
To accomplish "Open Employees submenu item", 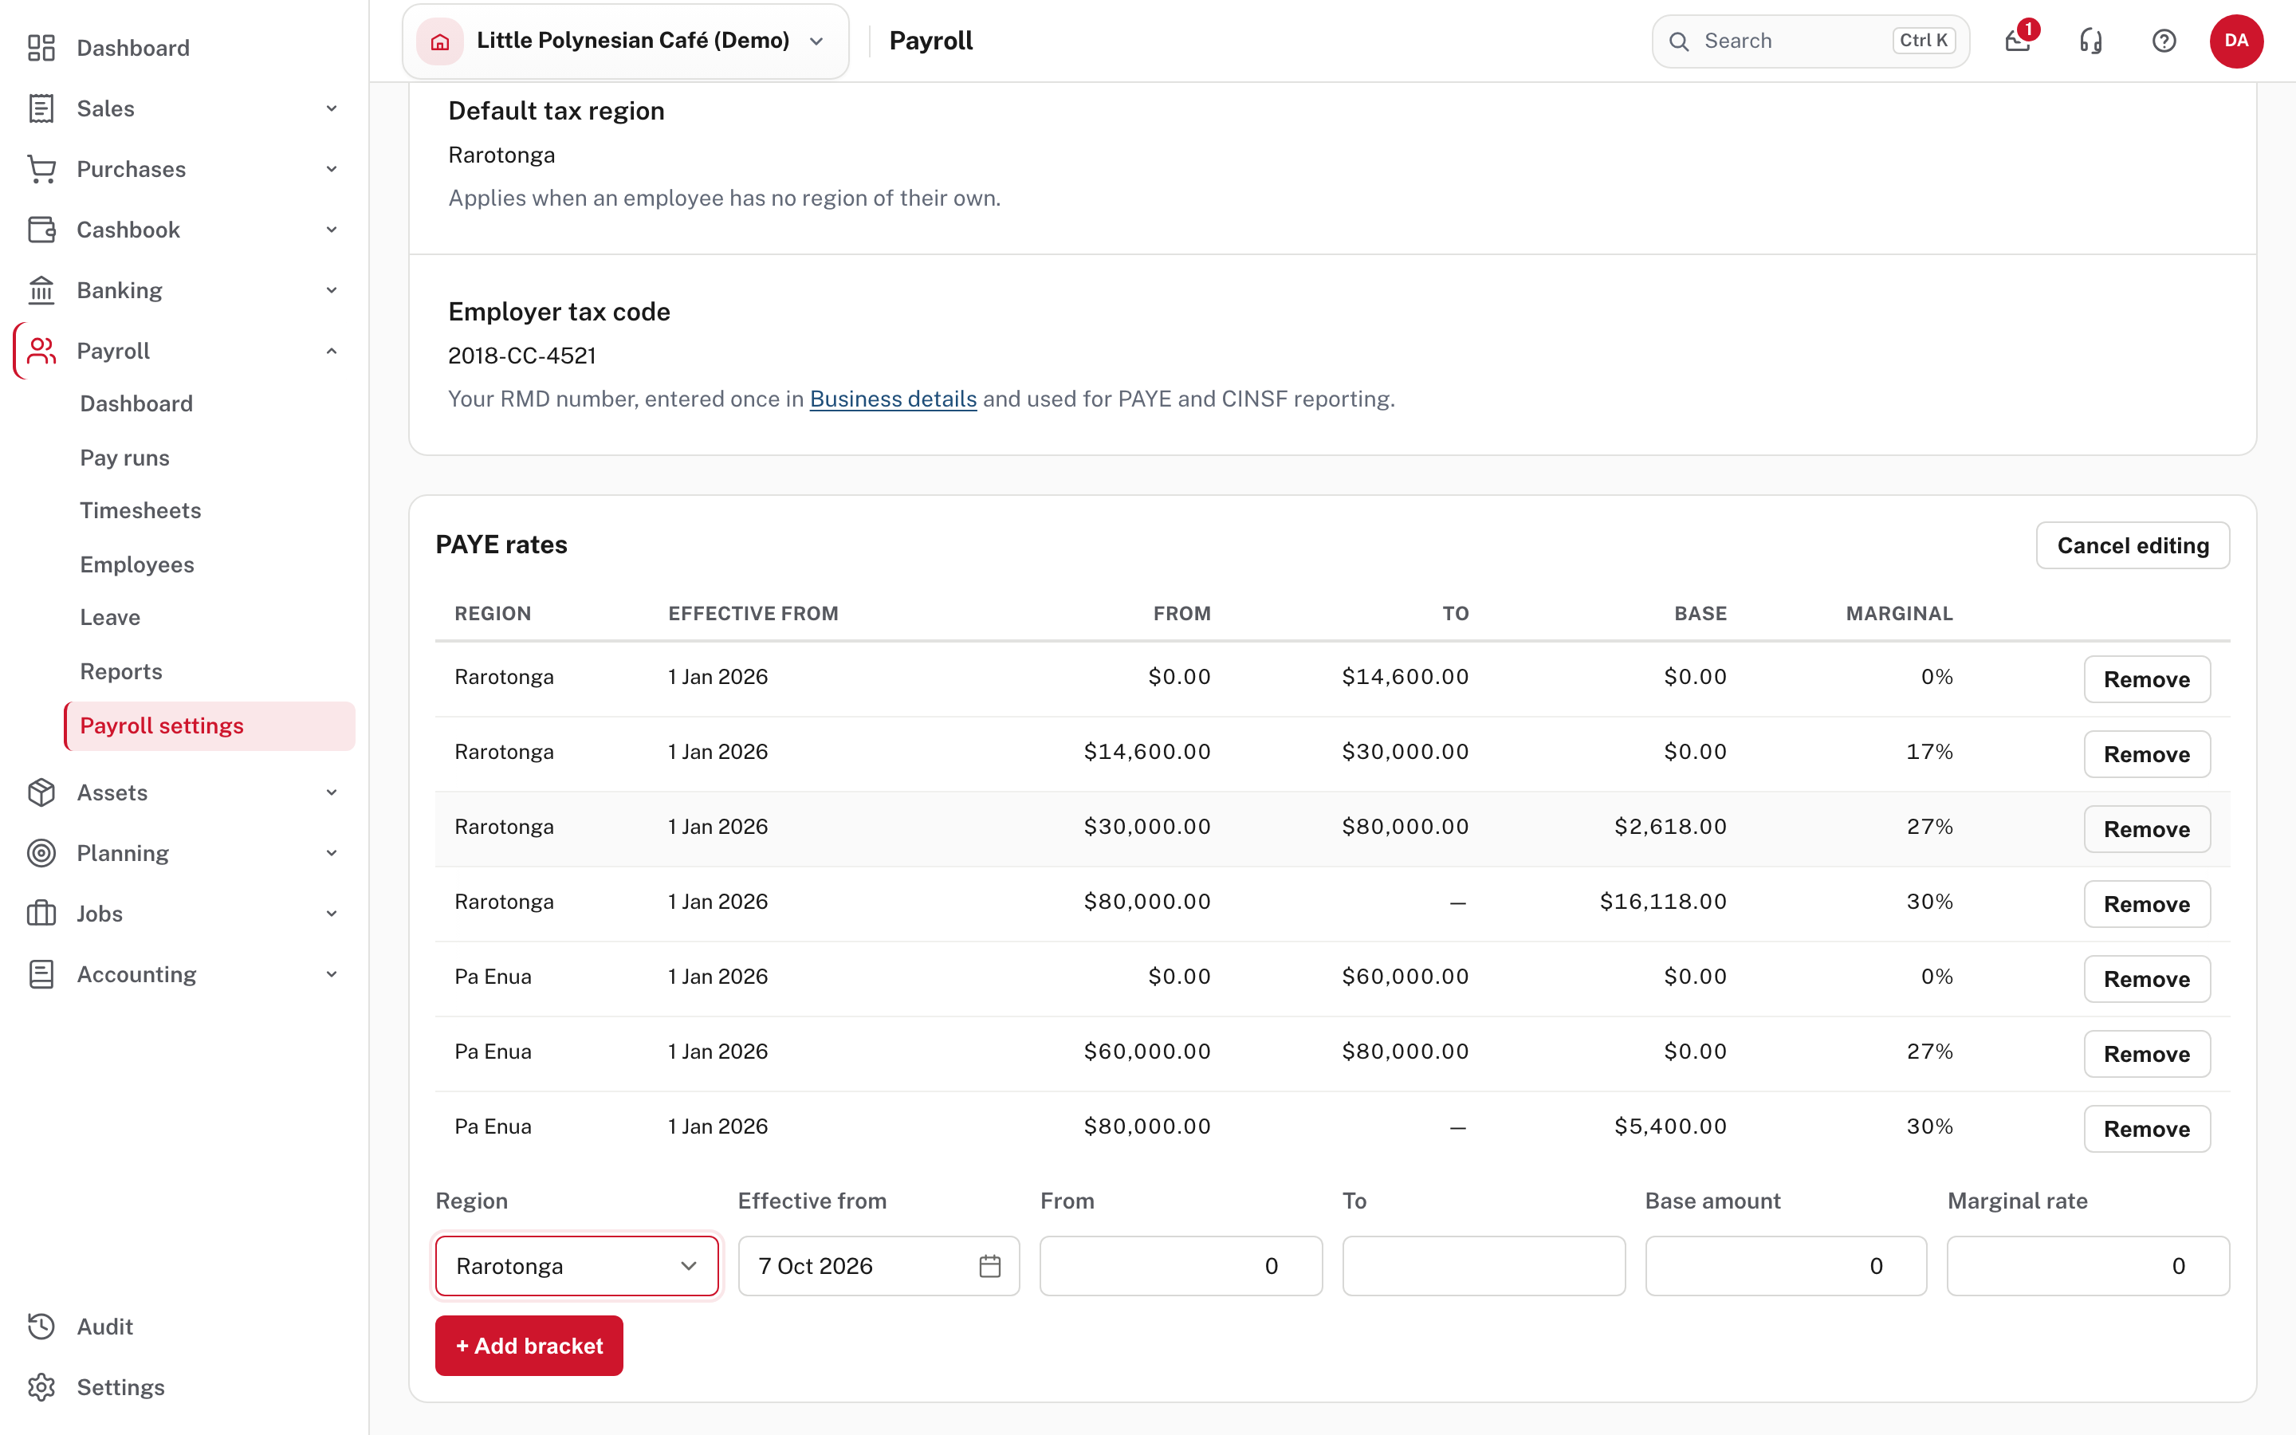I will coord(136,564).
